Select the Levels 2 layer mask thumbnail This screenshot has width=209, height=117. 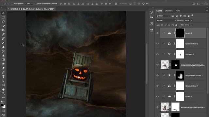click(x=180, y=33)
